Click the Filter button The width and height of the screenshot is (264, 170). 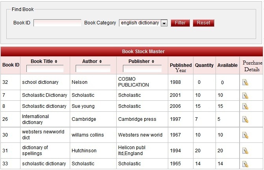click(180, 23)
